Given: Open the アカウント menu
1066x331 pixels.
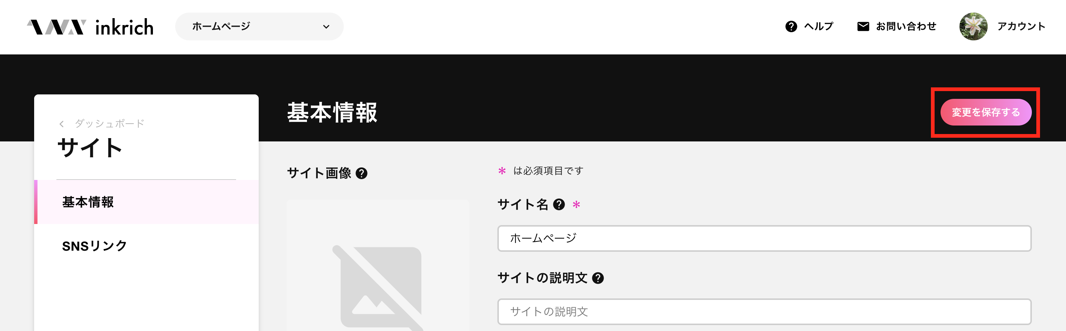Looking at the screenshot, I should 1021,26.
